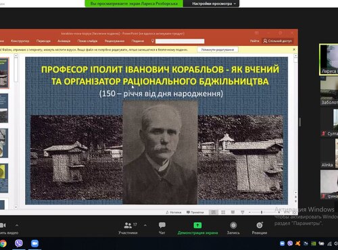
Task: Select the Лариса participant video tile
Action: click(x=329, y=59)
